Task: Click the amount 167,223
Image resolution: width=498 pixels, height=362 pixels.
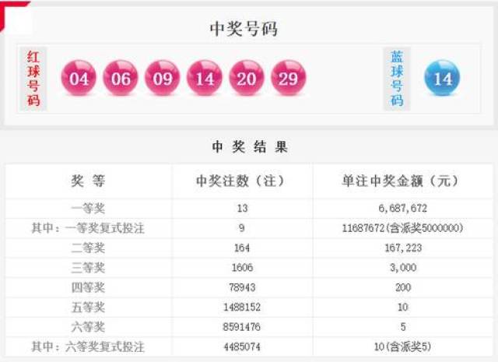Action: [x=403, y=248]
